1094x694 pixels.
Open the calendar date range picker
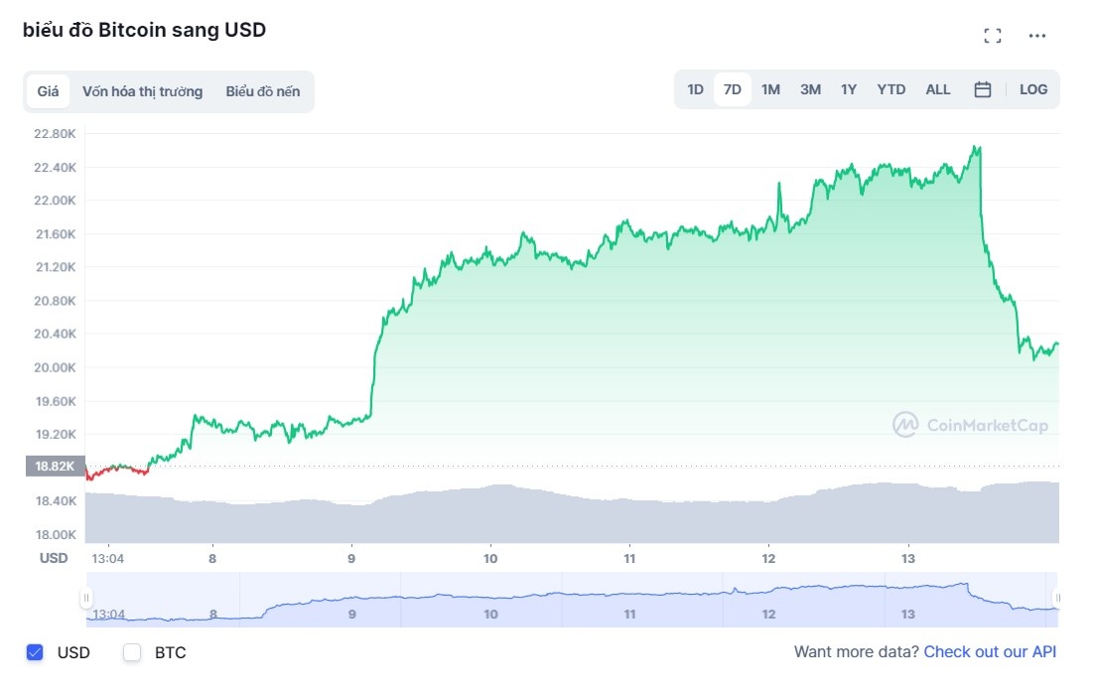982,89
